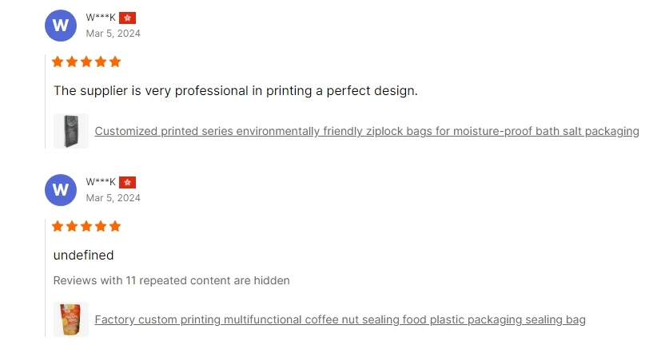661x345 pixels.
Task: Click the last star of the "undefined" review
Action: pos(115,226)
